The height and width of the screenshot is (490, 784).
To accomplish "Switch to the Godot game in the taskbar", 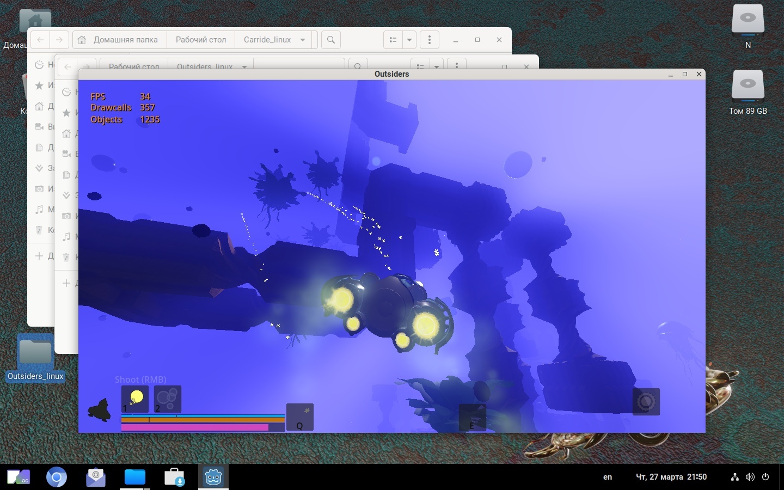I will pyautogui.click(x=213, y=477).
